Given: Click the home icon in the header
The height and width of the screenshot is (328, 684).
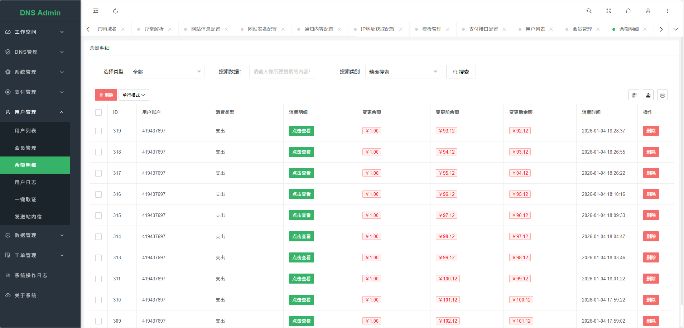Looking at the screenshot, I should coord(628,11).
